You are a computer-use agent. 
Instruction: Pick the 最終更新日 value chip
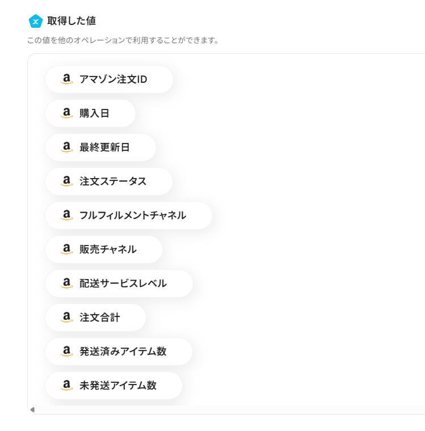tap(104, 147)
